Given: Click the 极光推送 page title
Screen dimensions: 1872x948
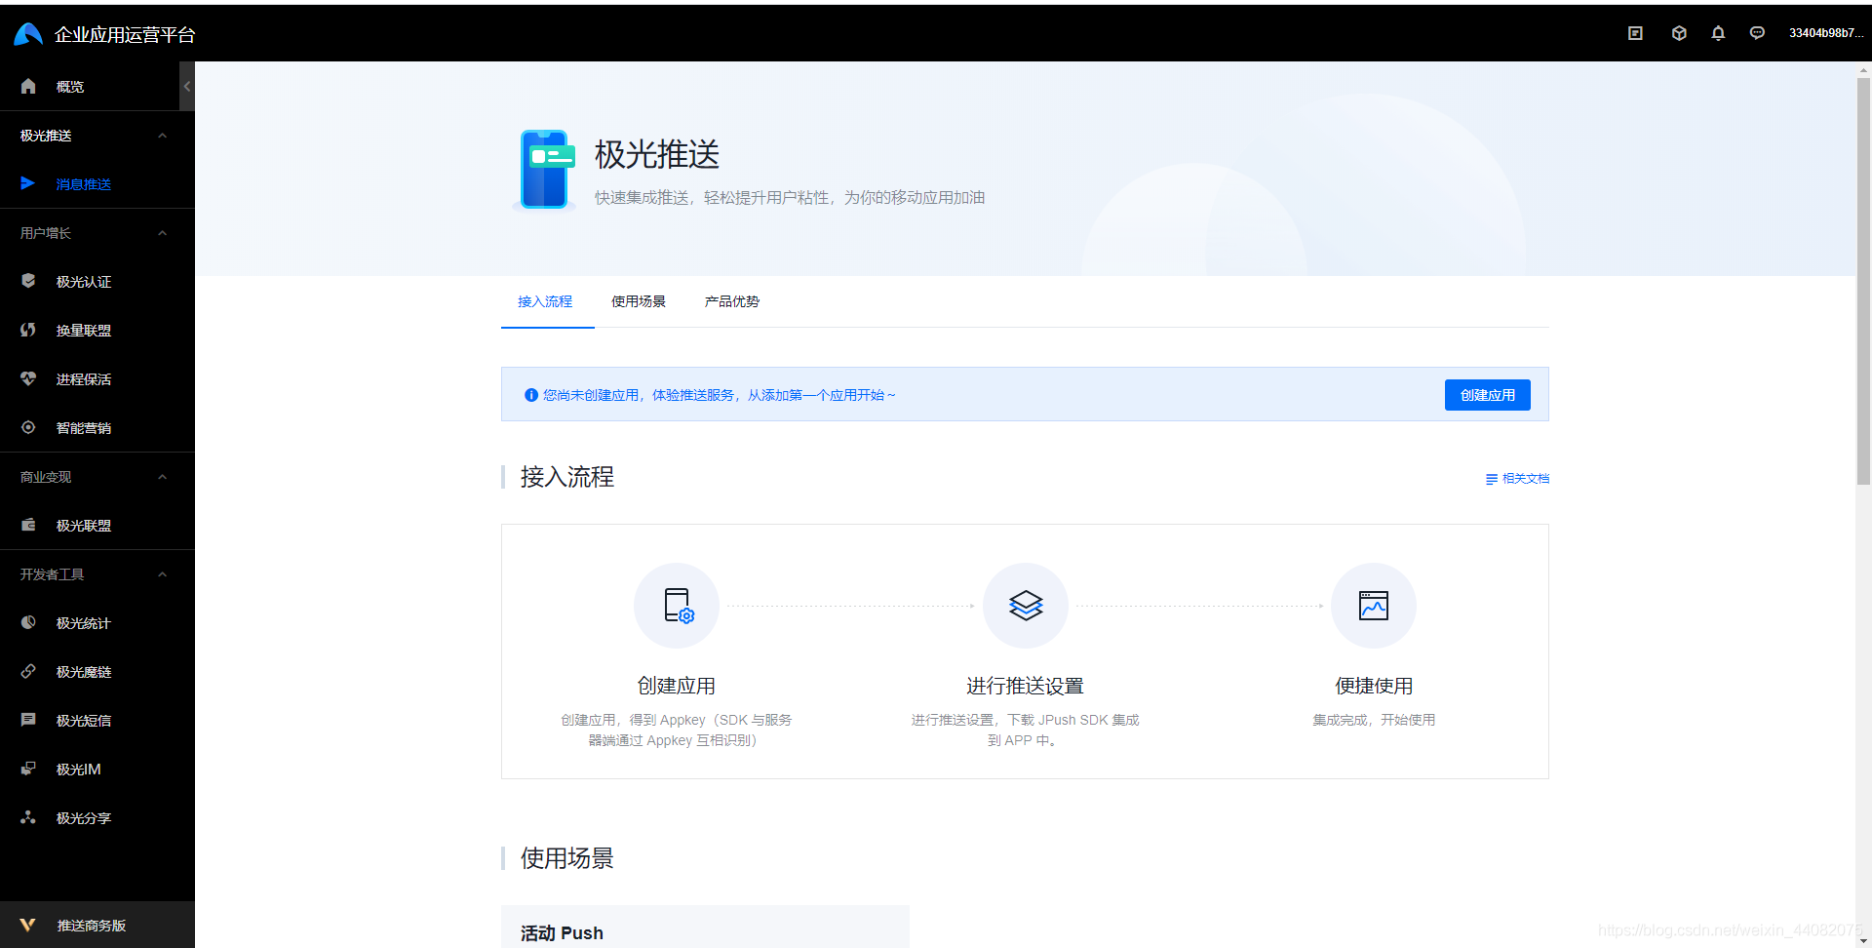Looking at the screenshot, I should point(657,154).
